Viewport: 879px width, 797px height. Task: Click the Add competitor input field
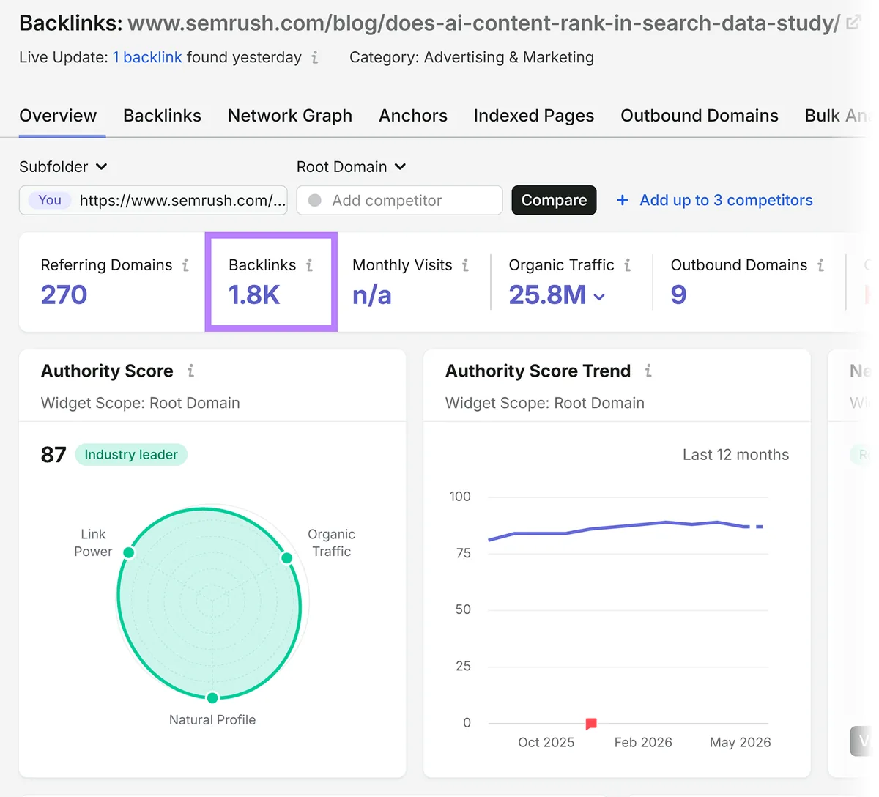tap(399, 200)
